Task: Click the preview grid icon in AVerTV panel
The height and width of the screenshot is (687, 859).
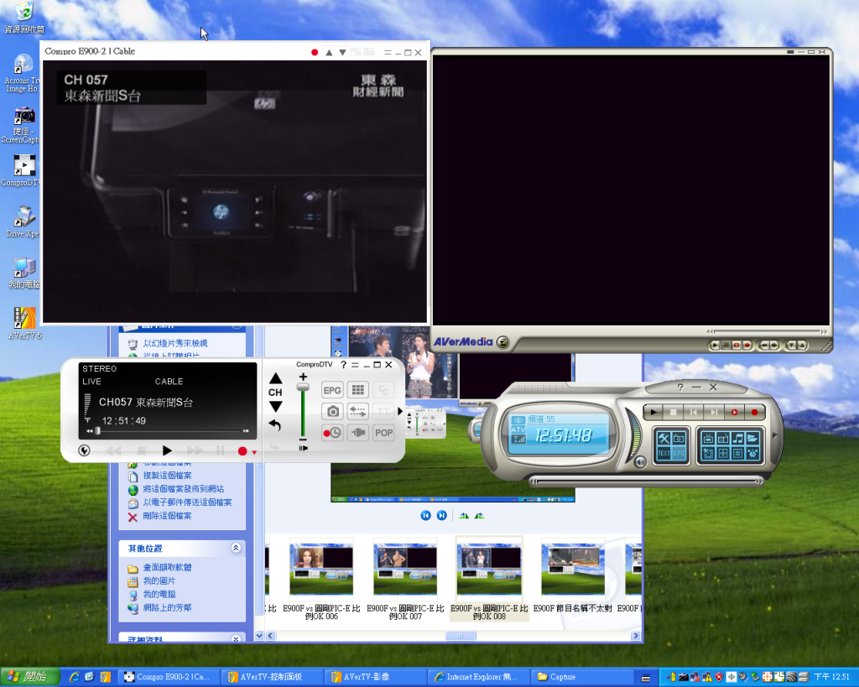Action: coord(722,453)
